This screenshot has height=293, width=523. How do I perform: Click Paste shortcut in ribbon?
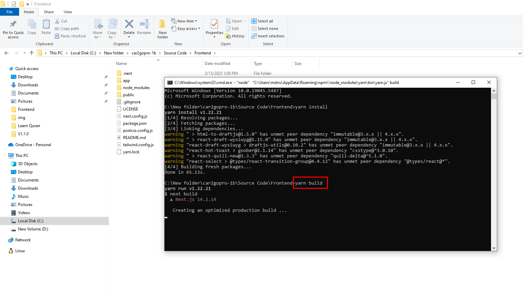tap(70, 36)
